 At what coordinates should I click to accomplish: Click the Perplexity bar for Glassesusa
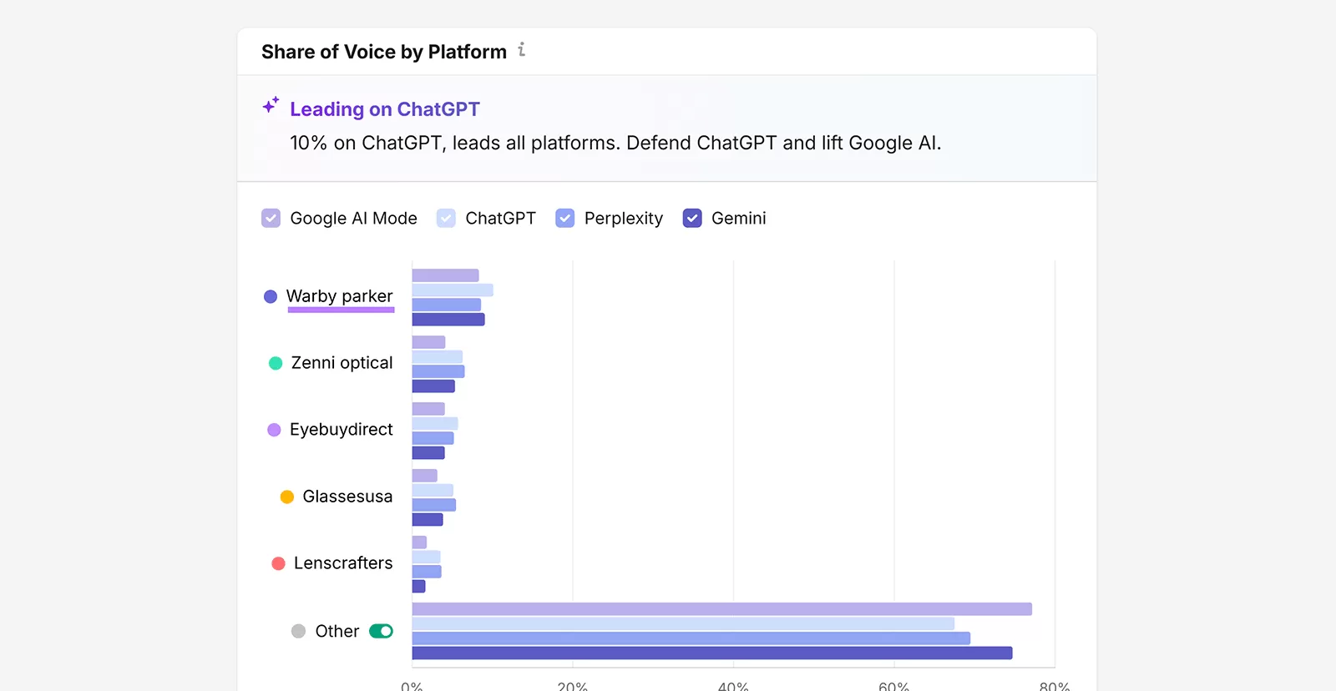pyautogui.click(x=434, y=505)
